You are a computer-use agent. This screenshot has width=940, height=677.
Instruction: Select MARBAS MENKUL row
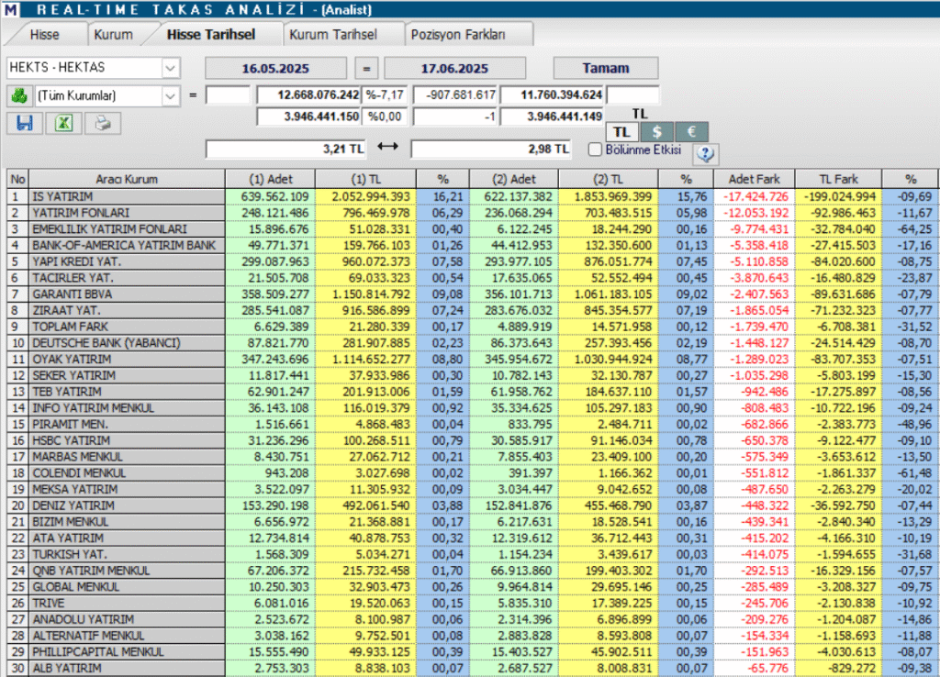coord(473,457)
